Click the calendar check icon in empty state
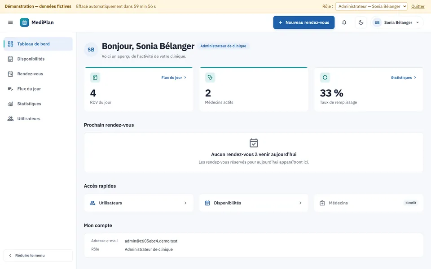The image size is (431, 269). pyautogui.click(x=254, y=143)
